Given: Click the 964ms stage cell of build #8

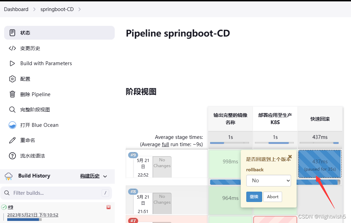Looking at the screenshot, I should (225, 200).
